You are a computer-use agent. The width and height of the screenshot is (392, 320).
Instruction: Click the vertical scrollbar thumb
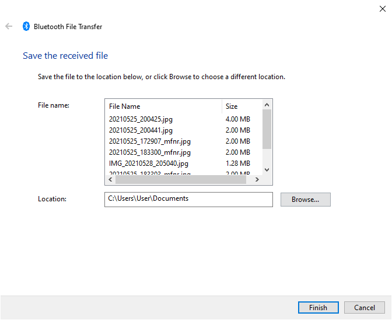point(267,129)
